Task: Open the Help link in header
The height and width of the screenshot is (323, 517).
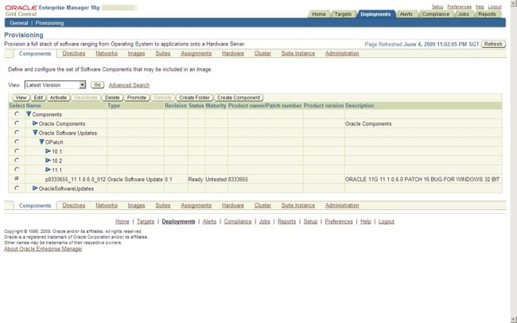Action: tap(480, 6)
